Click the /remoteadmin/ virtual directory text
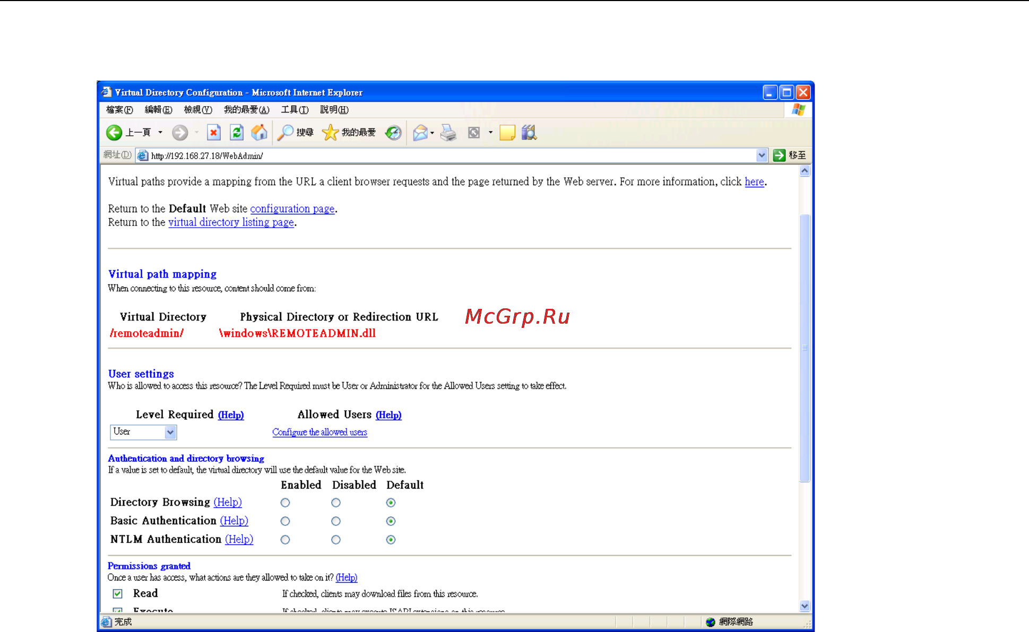The width and height of the screenshot is (1029, 632). (x=146, y=334)
